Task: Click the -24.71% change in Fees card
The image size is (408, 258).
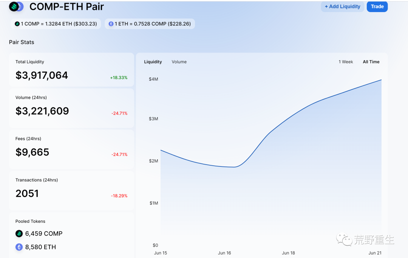Action: (x=119, y=155)
